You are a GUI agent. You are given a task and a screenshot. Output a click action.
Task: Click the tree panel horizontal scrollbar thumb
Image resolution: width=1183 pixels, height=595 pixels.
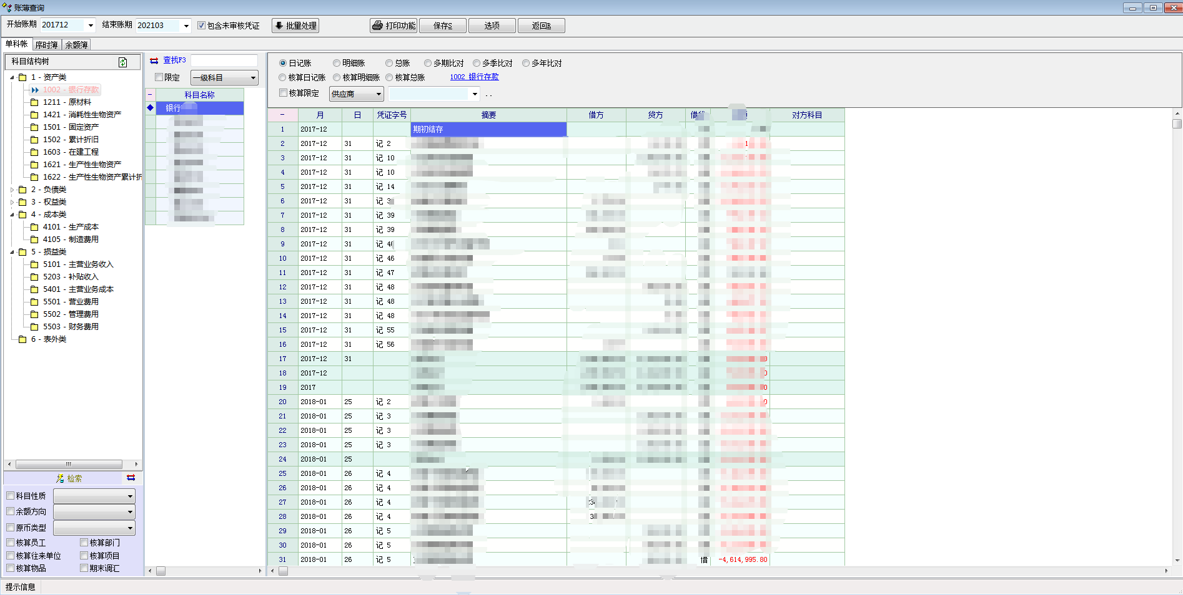[x=69, y=465]
